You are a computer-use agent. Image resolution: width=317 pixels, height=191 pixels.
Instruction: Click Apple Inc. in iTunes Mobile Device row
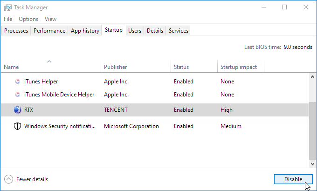point(116,95)
